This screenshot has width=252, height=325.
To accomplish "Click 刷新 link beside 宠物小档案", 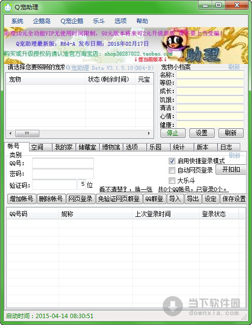I will (234, 67).
